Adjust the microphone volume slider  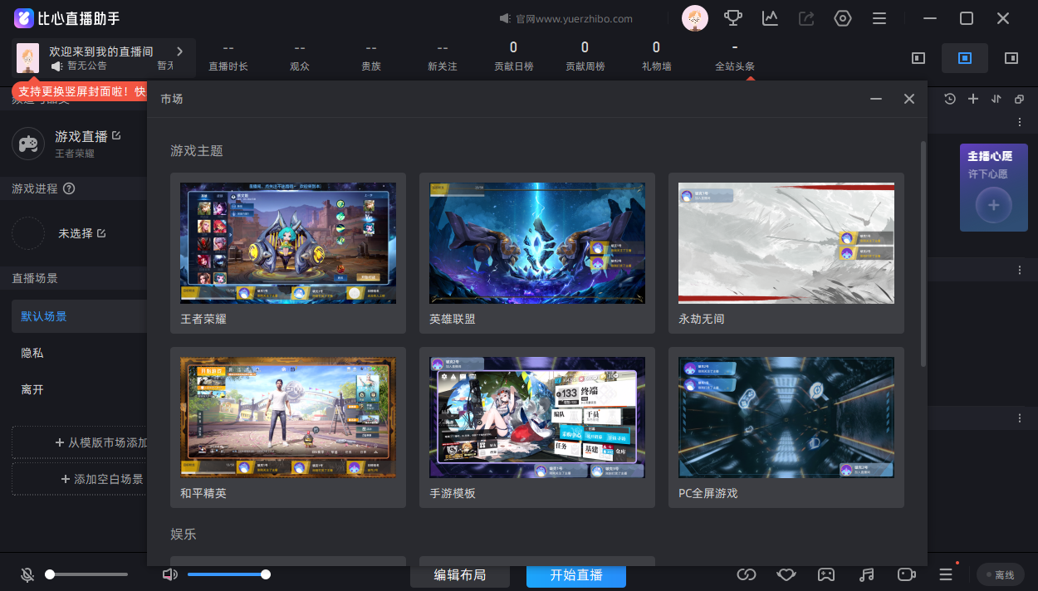(x=87, y=574)
